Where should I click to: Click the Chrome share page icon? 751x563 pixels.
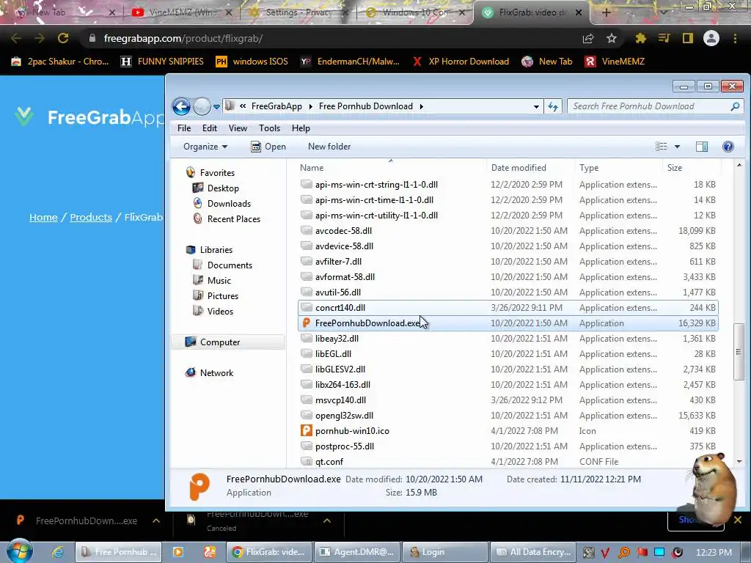tap(588, 38)
